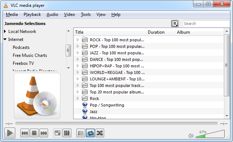Collapse the Internet tree section
The height and width of the screenshot is (142, 233).
pos(5,39)
